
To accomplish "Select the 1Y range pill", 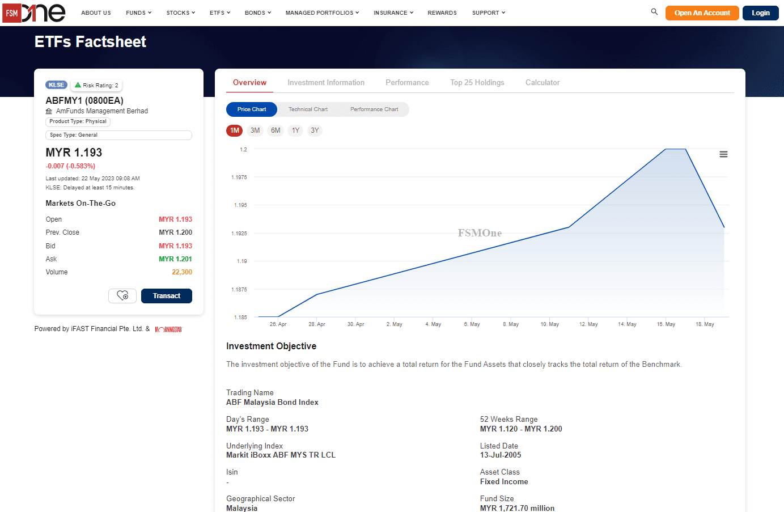I will pos(295,130).
